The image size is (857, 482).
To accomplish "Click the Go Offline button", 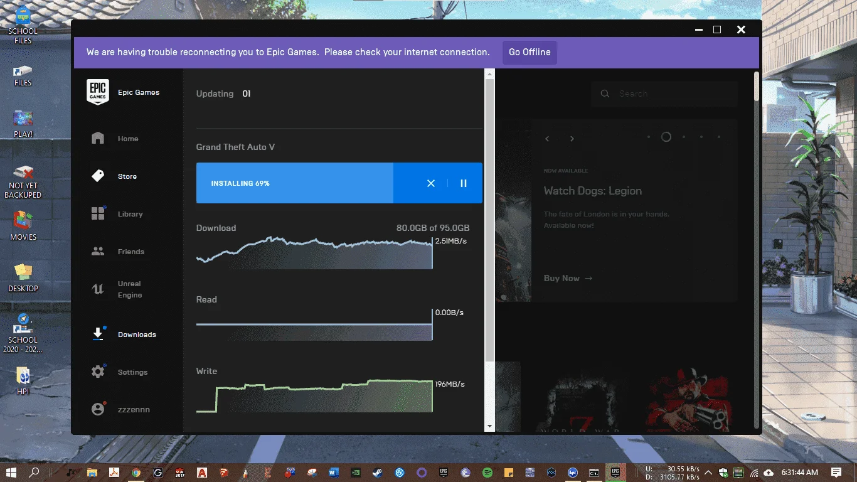I will click(x=530, y=52).
